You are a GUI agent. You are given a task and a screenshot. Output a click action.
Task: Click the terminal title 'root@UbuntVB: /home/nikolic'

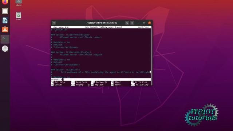(102, 23)
